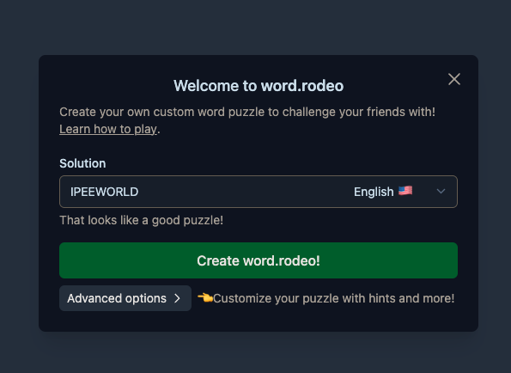Click the pointing hand emoji
The width and height of the screenshot is (511, 373).
[205, 297]
